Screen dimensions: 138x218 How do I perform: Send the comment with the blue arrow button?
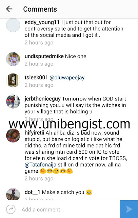[129, 209]
